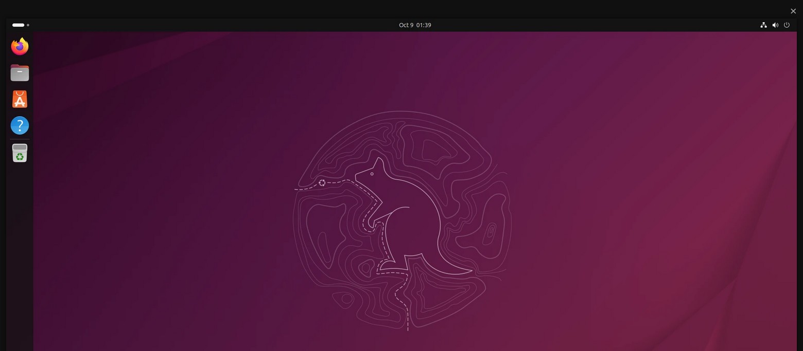
Task: Click the white active workspace pill indicator
Action: pos(18,25)
